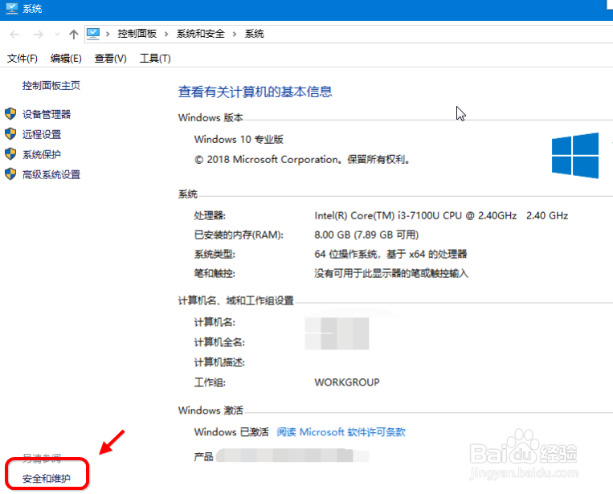Viewport: 613px width, 494px height.
Task: Open 高级系统设置 link
Action: pos(51,174)
